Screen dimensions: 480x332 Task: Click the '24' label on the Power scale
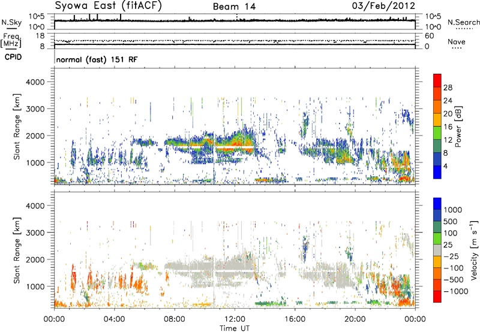[x=448, y=101]
